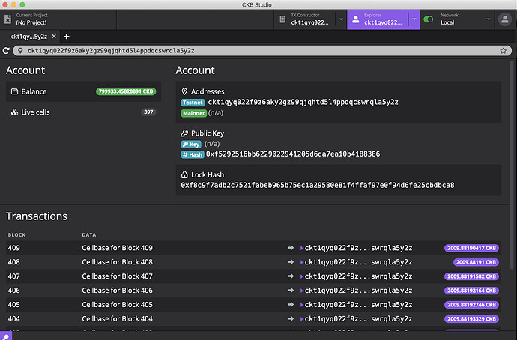The image size is (517, 340).
Task: Click the 2009.88192164 CKB amount badge
Action: tap(471, 291)
